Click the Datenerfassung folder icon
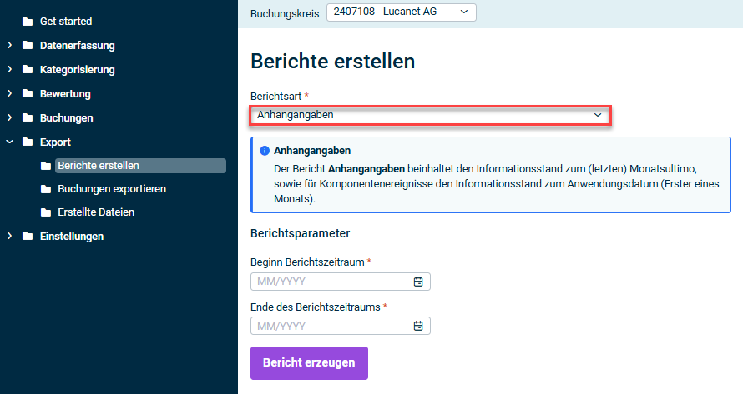 28,46
